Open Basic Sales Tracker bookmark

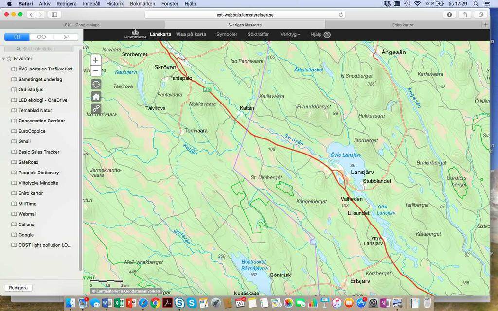coord(39,152)
